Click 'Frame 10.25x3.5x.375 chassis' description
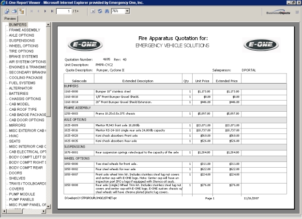The height and width of the screenshot is (219, 302). 115,114
